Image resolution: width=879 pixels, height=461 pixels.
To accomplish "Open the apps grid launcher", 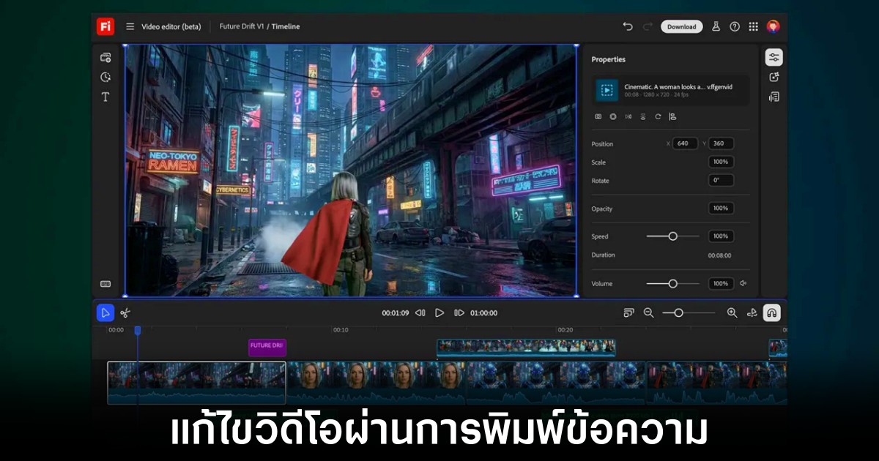I will click(x=753, y=26).
